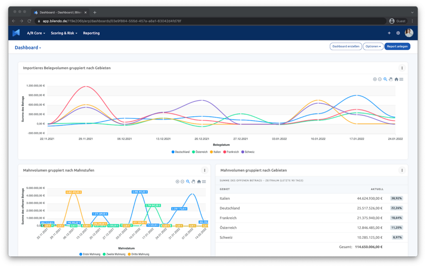This screenshot has width=426, height=267.
Task: Click the Bilendo logo in navbar
Action: point(16,33)
